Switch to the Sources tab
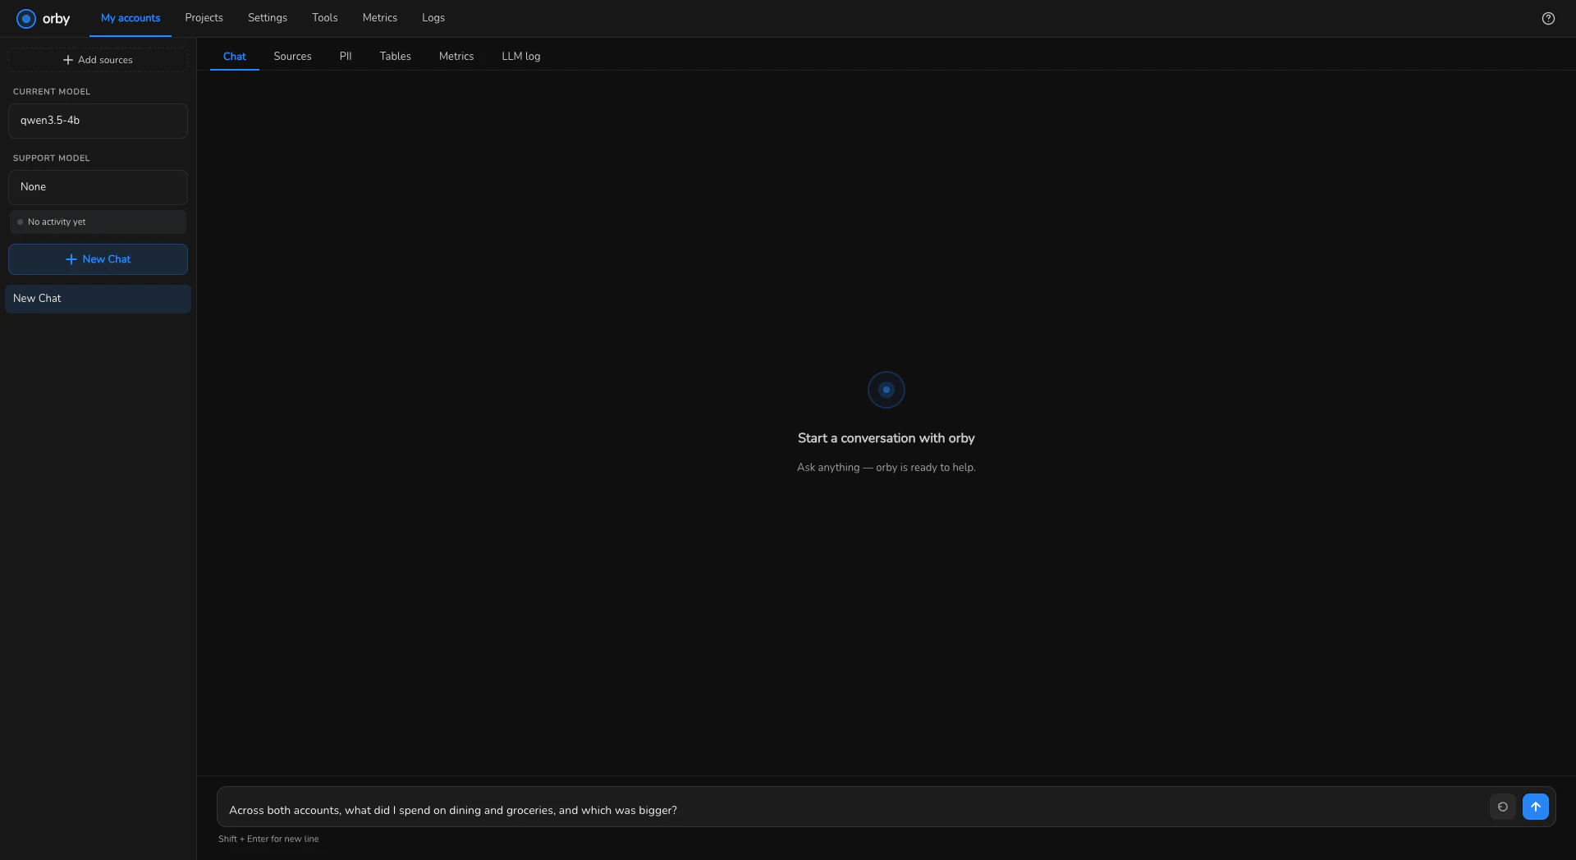 [x=292, y=57]
